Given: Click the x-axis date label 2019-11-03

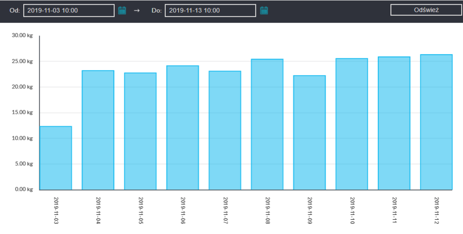Looking at the screenshot, I should click(56, 211).
